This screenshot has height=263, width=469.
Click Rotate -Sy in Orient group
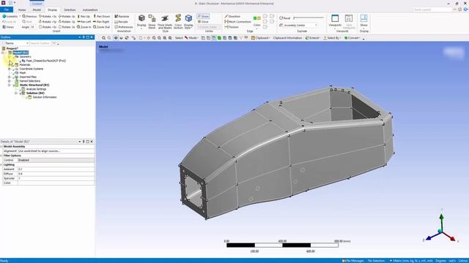pos(67,22)
